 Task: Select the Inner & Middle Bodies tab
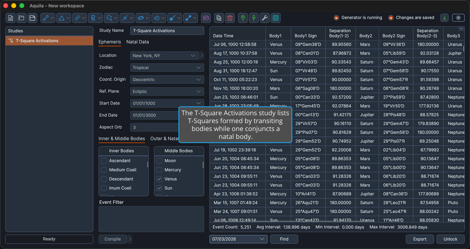click(122, 139)
